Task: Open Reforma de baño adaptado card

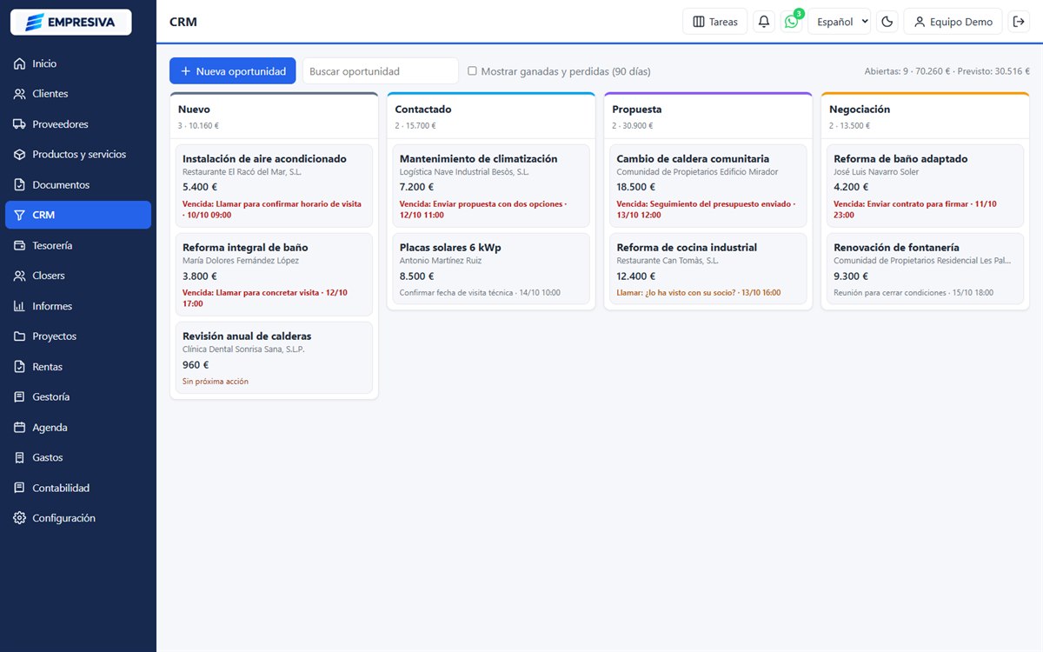Action: tap(925, 186)
